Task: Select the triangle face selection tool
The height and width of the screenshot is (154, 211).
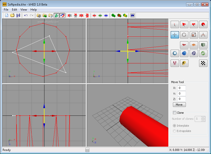Action: 184,24
